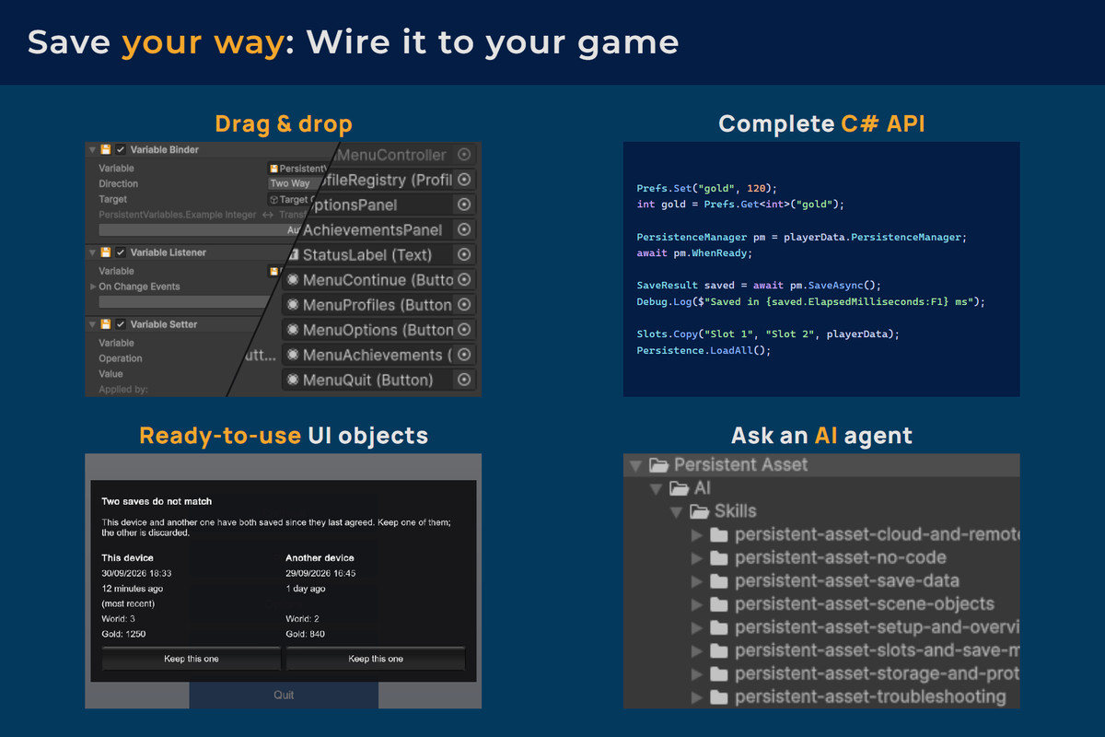Click the Variable Binder component script icon
The height and width of the screenshot is (737, 1105).
point(106,149)
